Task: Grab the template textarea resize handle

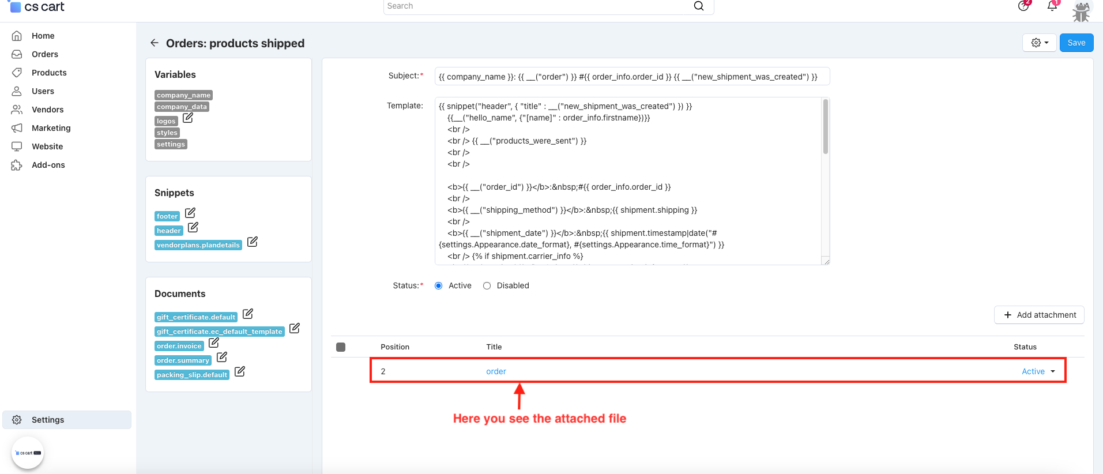Action: [826, 261]
